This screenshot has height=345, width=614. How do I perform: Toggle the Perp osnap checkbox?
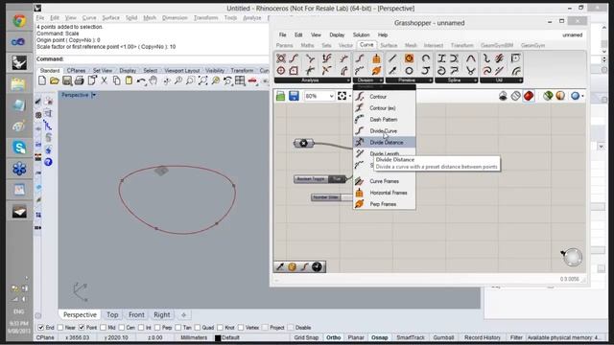pyautogui.click(x=157, y=328)
